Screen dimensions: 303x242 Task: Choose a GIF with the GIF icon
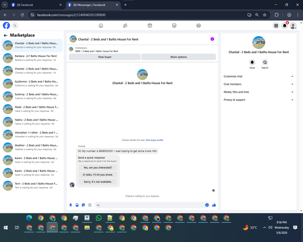90,205
